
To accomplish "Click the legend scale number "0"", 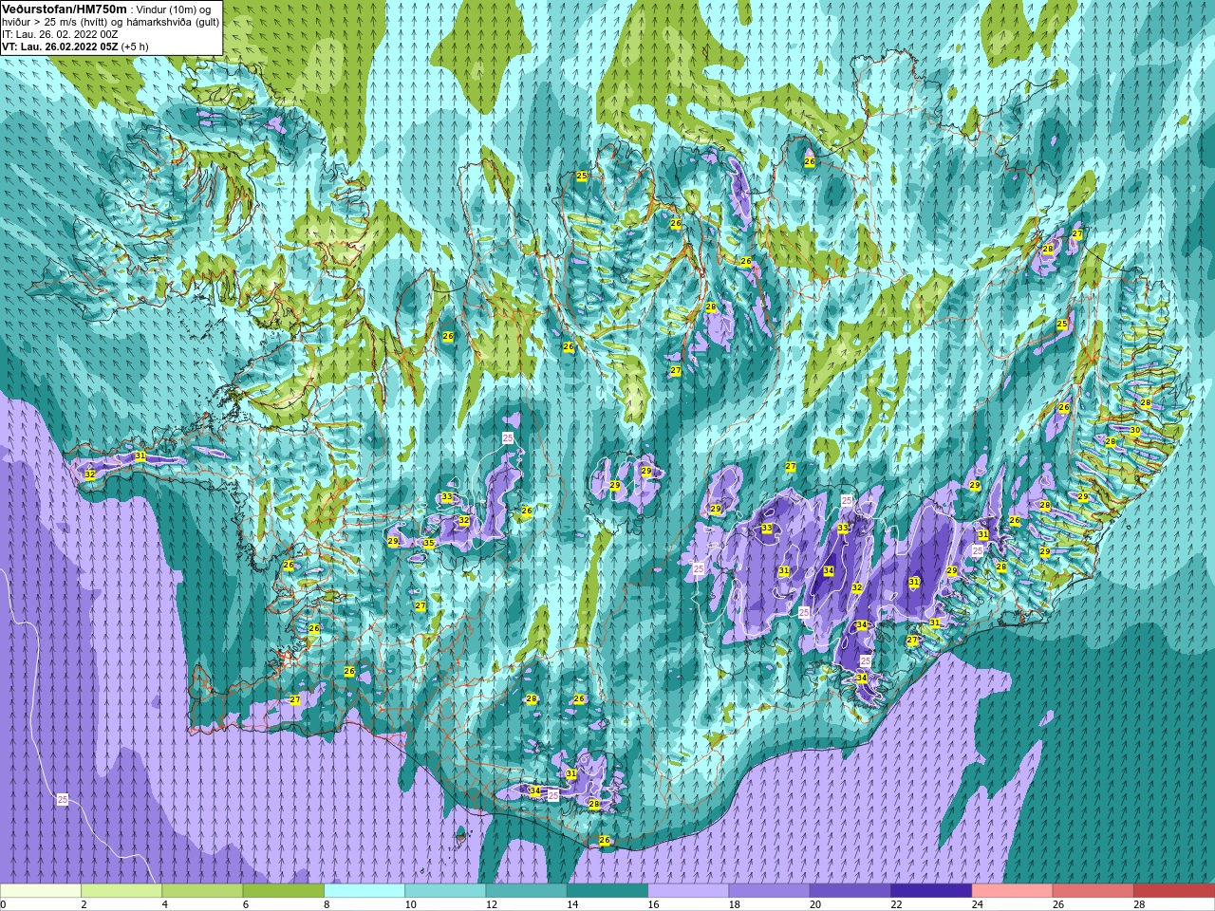I will tap(3, 904).
